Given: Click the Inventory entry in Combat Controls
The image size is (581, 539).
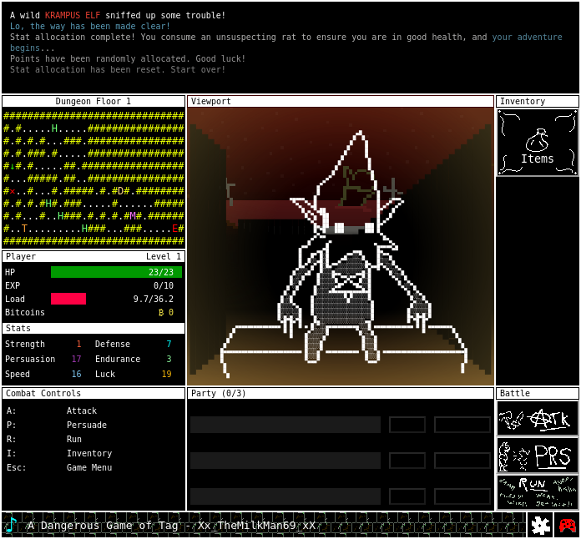Looking at the screenshot, I should (89, 454).
